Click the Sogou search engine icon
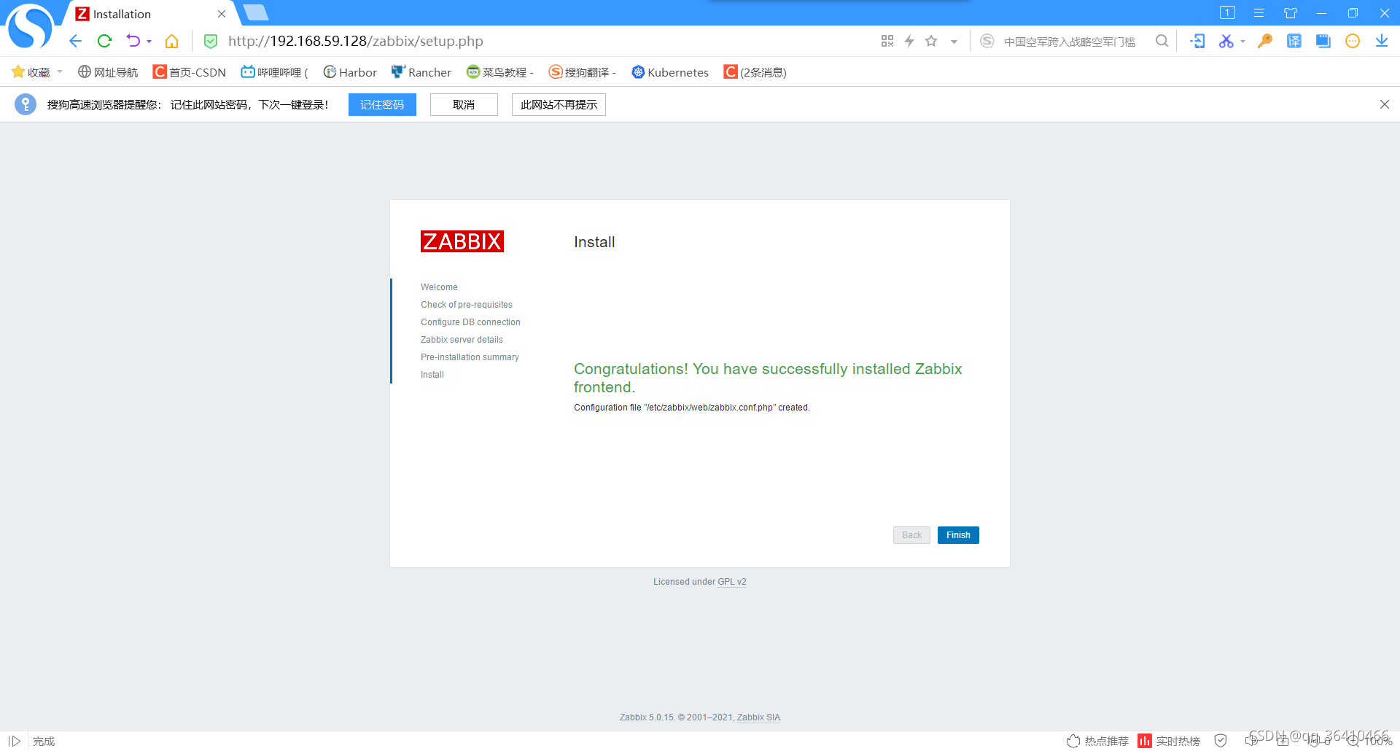Image resolution: width=1400 pixels, height=751 pixels. [987, 42]
